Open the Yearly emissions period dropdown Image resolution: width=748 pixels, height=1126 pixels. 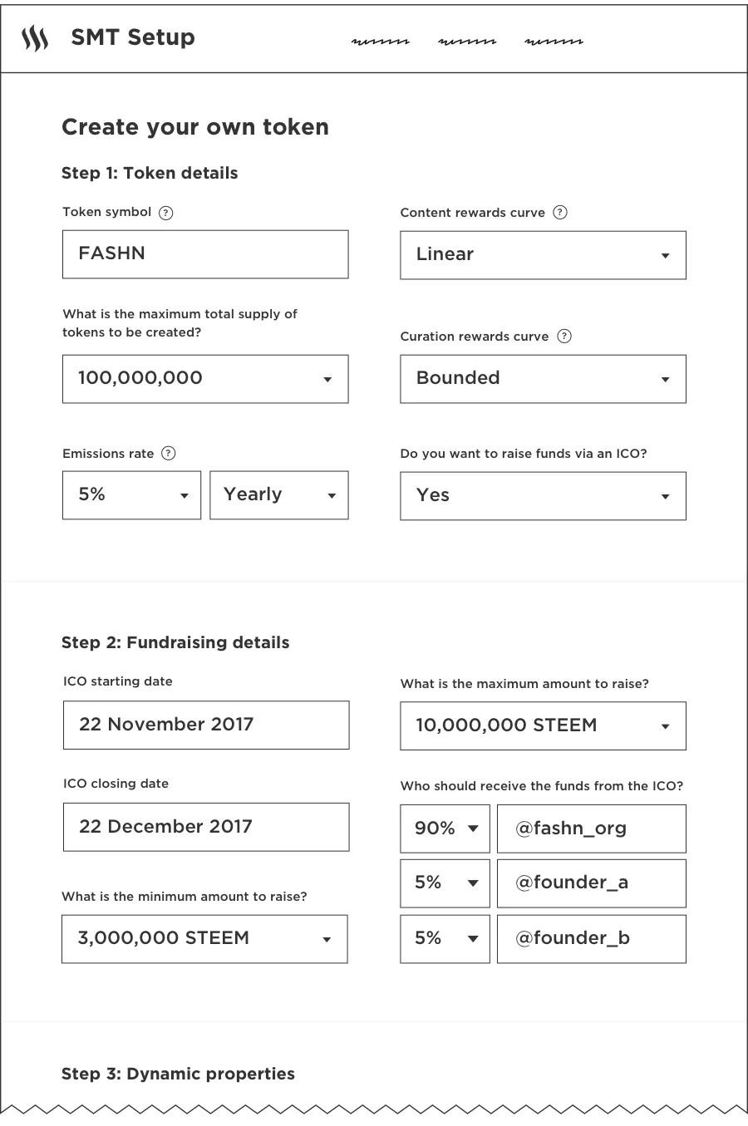(278, 495)
